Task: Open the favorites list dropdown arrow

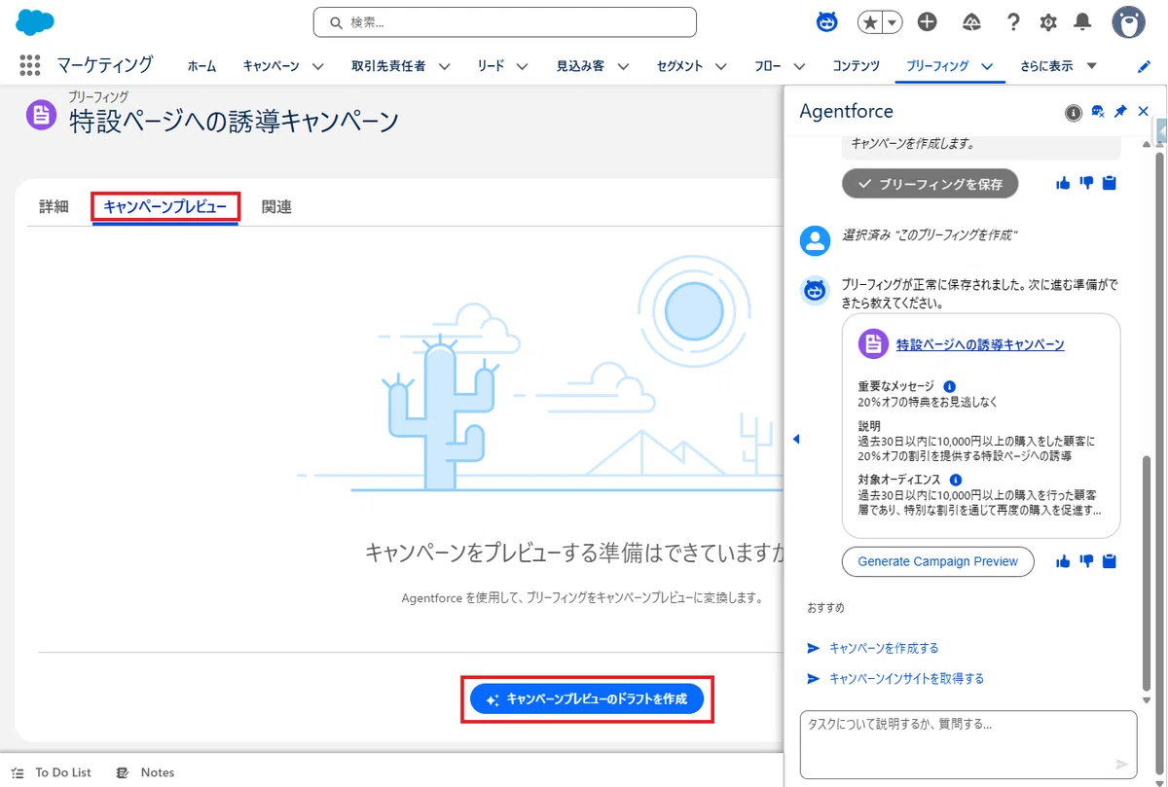Action: tap(892, 21)
